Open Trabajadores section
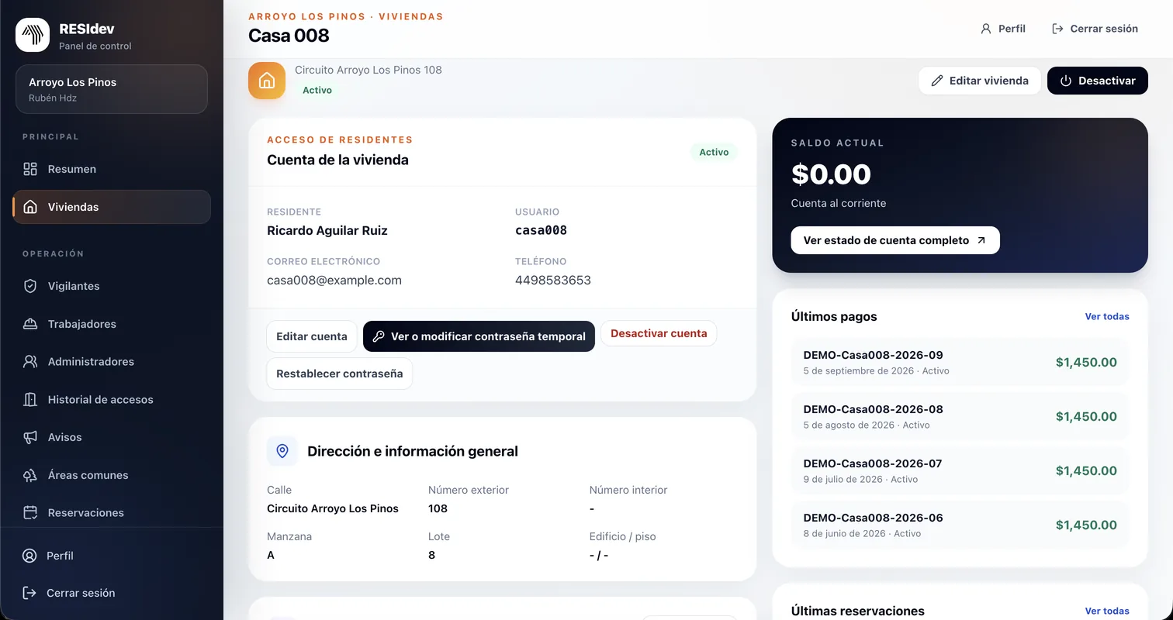 pyautogui.click(x=112, y=324)
